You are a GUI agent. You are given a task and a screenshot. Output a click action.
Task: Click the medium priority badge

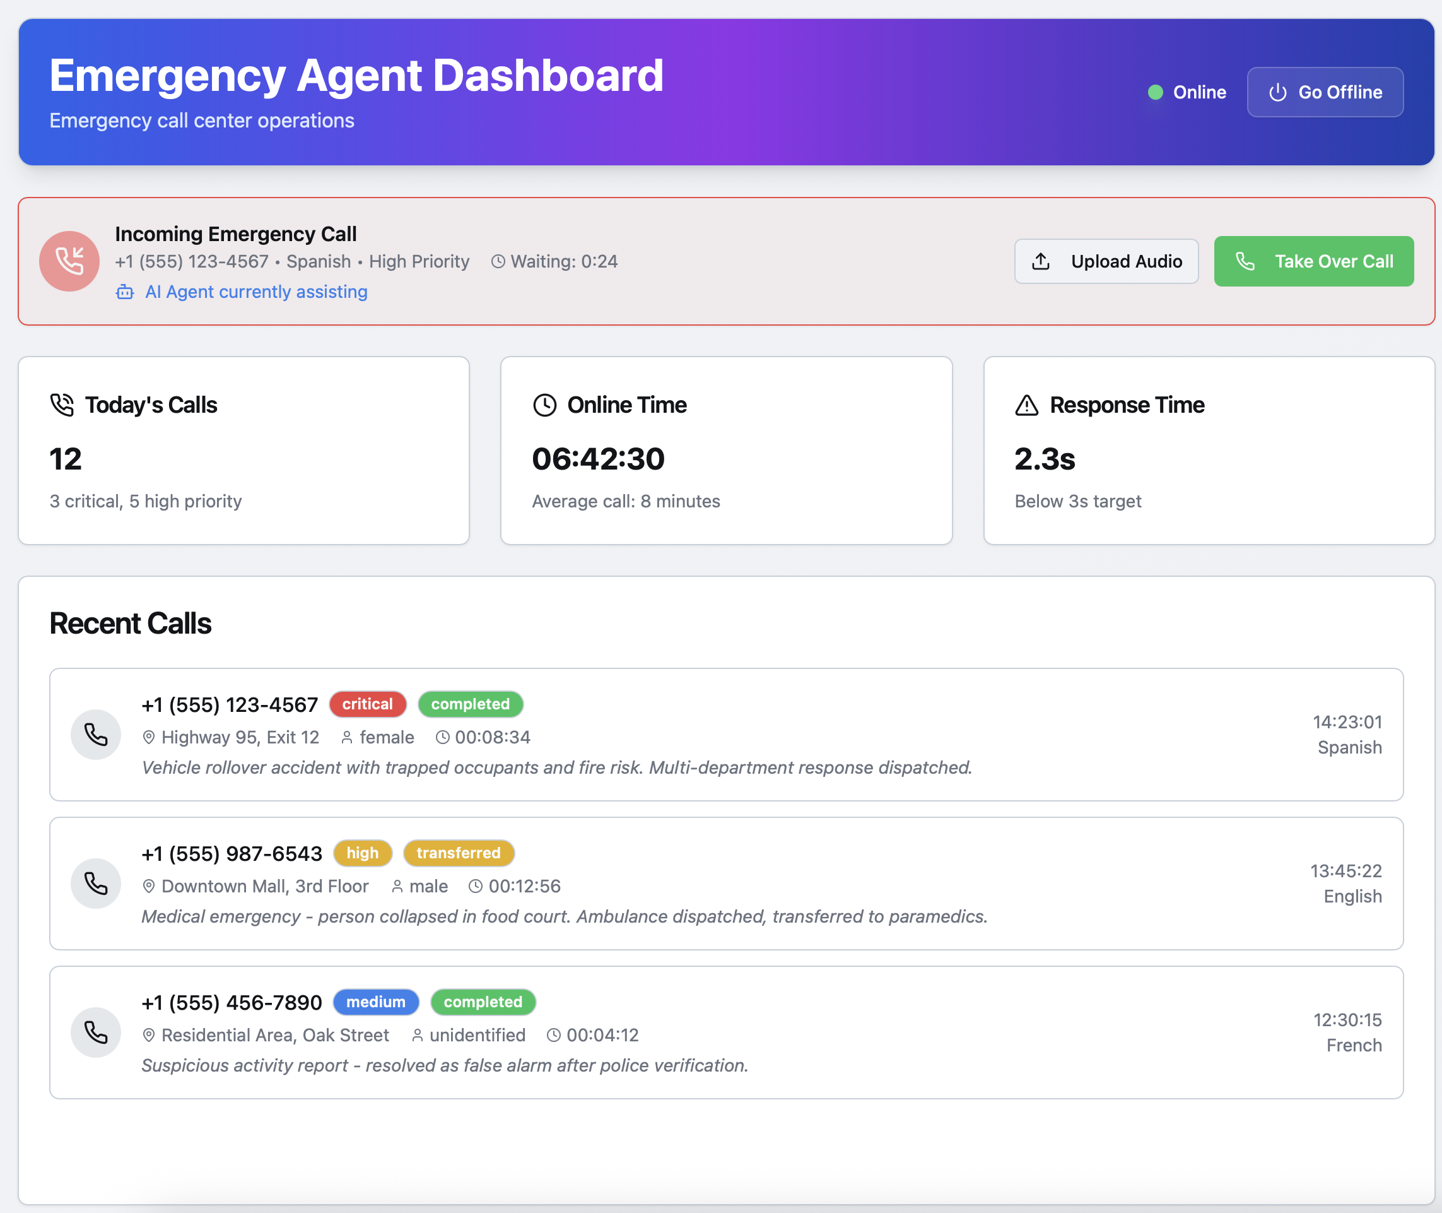[376, 1002]
